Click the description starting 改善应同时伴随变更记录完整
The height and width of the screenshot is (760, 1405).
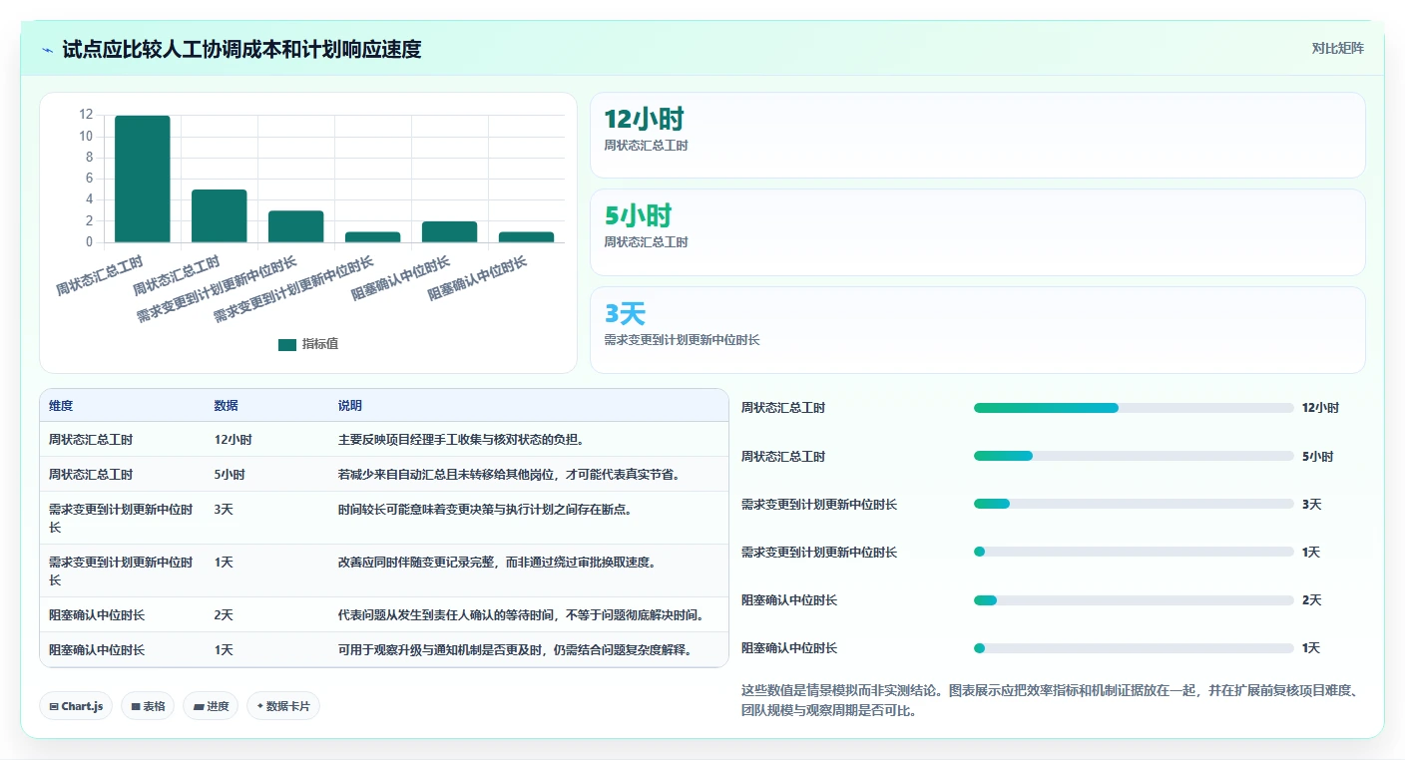tap(497, 563)
